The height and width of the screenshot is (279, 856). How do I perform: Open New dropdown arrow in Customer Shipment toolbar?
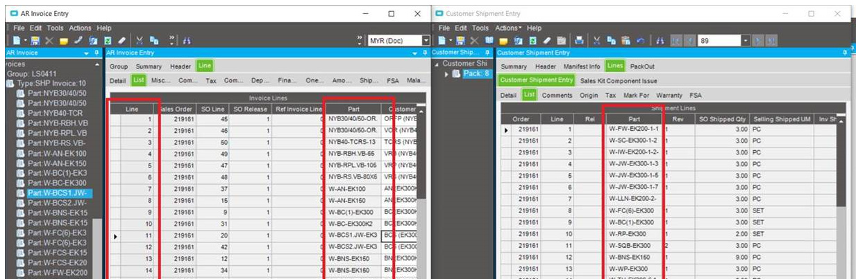pos(451,40)
